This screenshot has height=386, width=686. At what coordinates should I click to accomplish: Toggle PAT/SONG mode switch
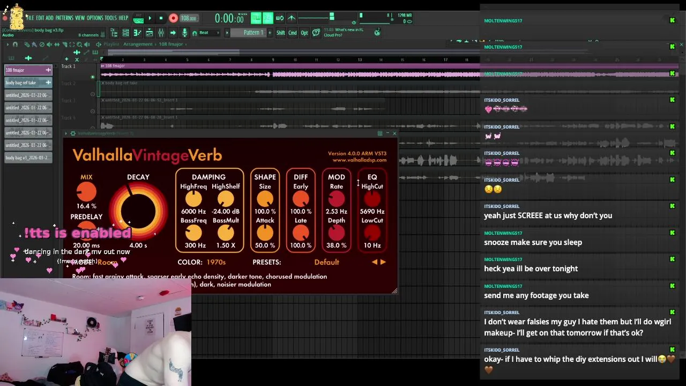[138, 18]
